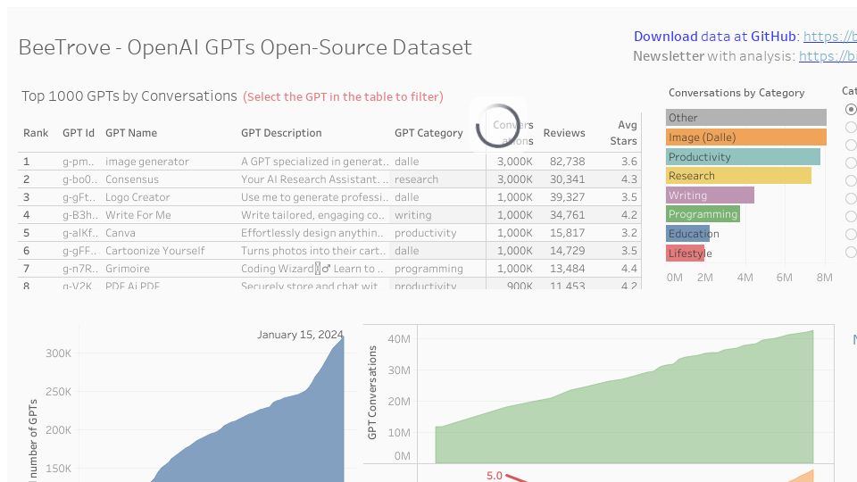Select the red Lifestyle bar

(685, 253)
